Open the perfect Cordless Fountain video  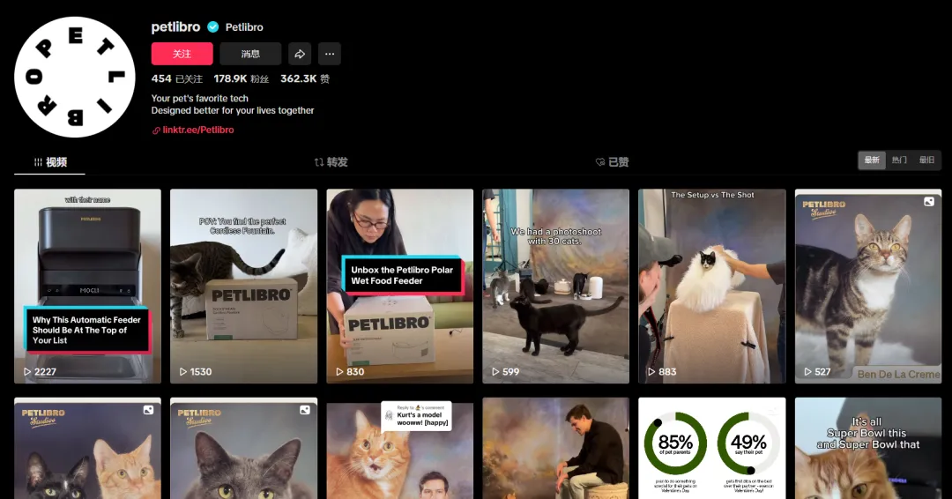click(x=243, y=286)
